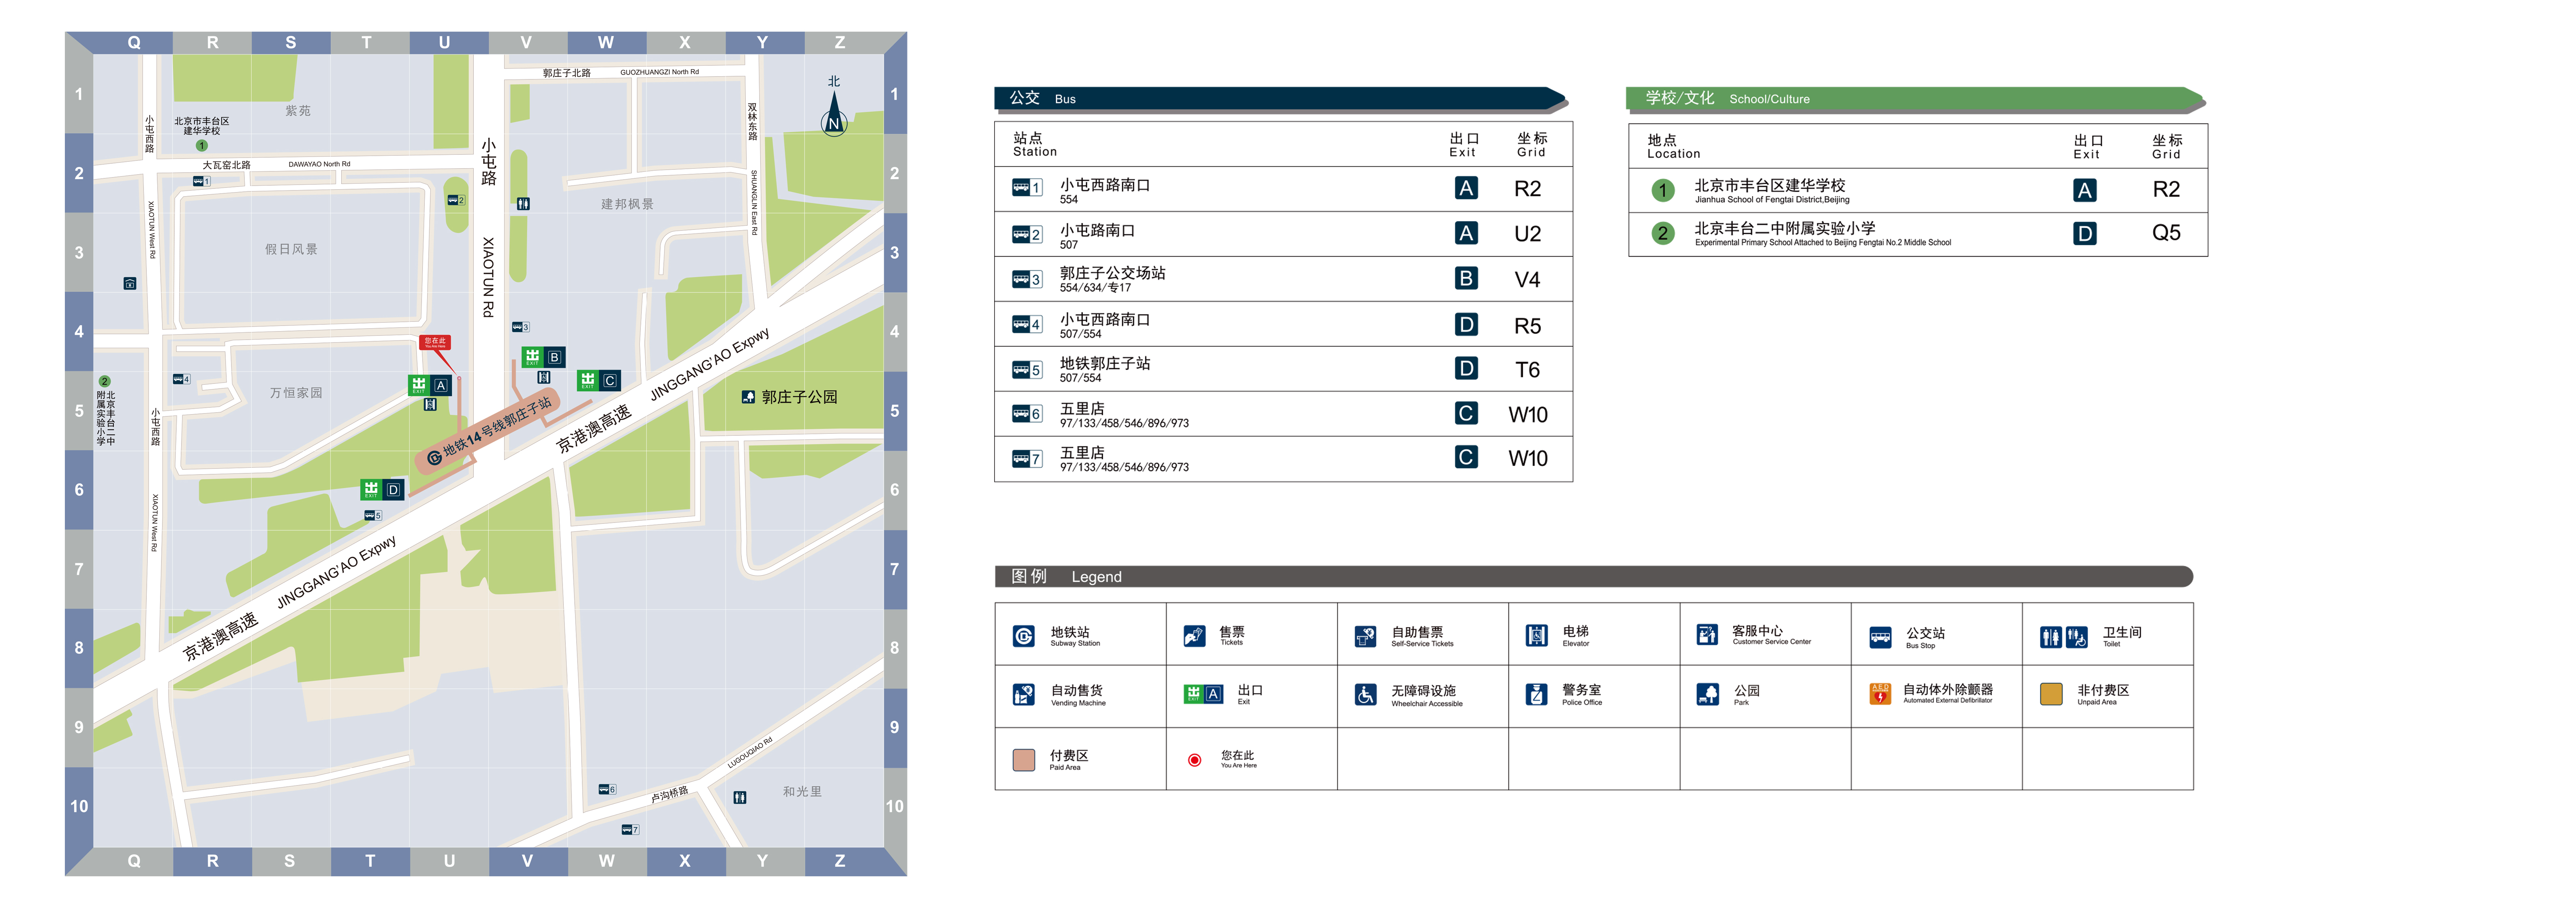The height and width of the screenshot is (912, 2576).
Task: Click the Automated External Defibrillator legend icon
Action: pos(1880,693)
